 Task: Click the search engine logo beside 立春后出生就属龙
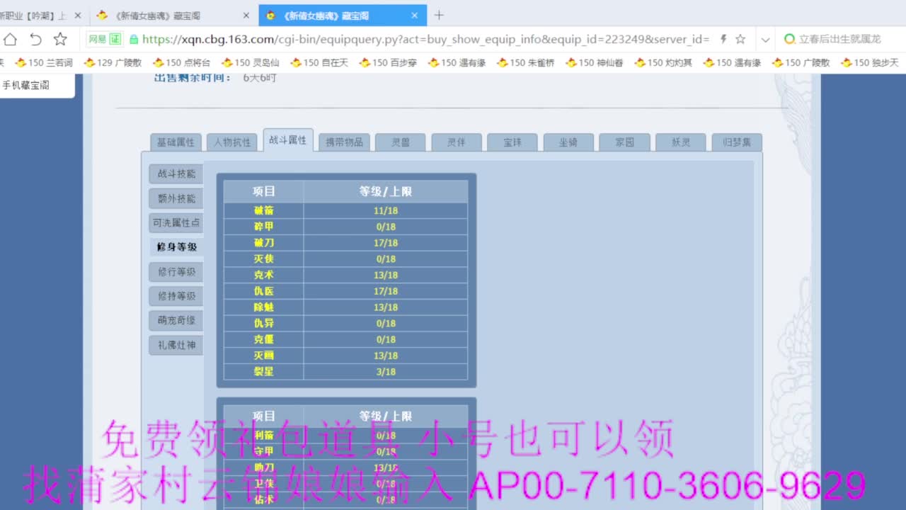point(790,39)
